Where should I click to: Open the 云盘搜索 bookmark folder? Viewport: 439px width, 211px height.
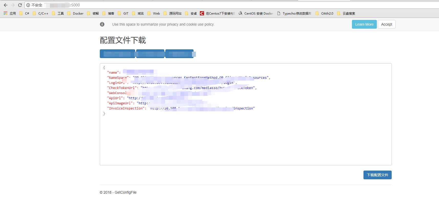click(346, 13)
